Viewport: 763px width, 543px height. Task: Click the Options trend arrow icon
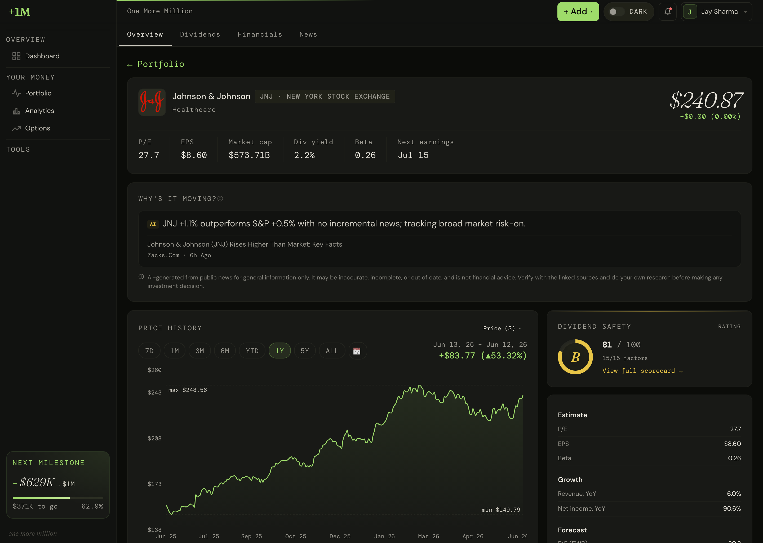[16, 128]
